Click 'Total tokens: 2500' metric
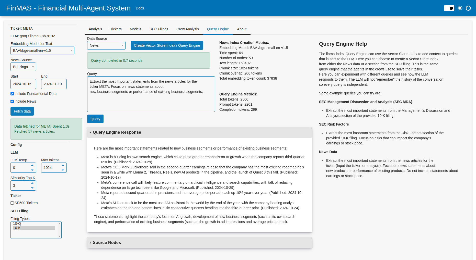Image resolution: width=476 pixels, height=260 pixels. [234, 99]
